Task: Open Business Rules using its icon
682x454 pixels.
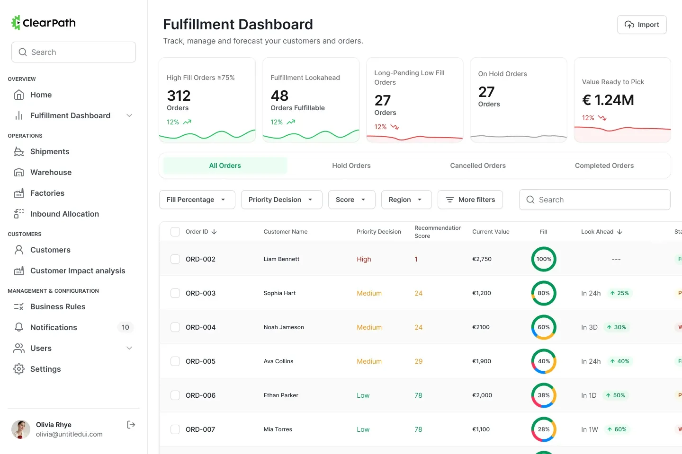Action: [x=19, y=306]
